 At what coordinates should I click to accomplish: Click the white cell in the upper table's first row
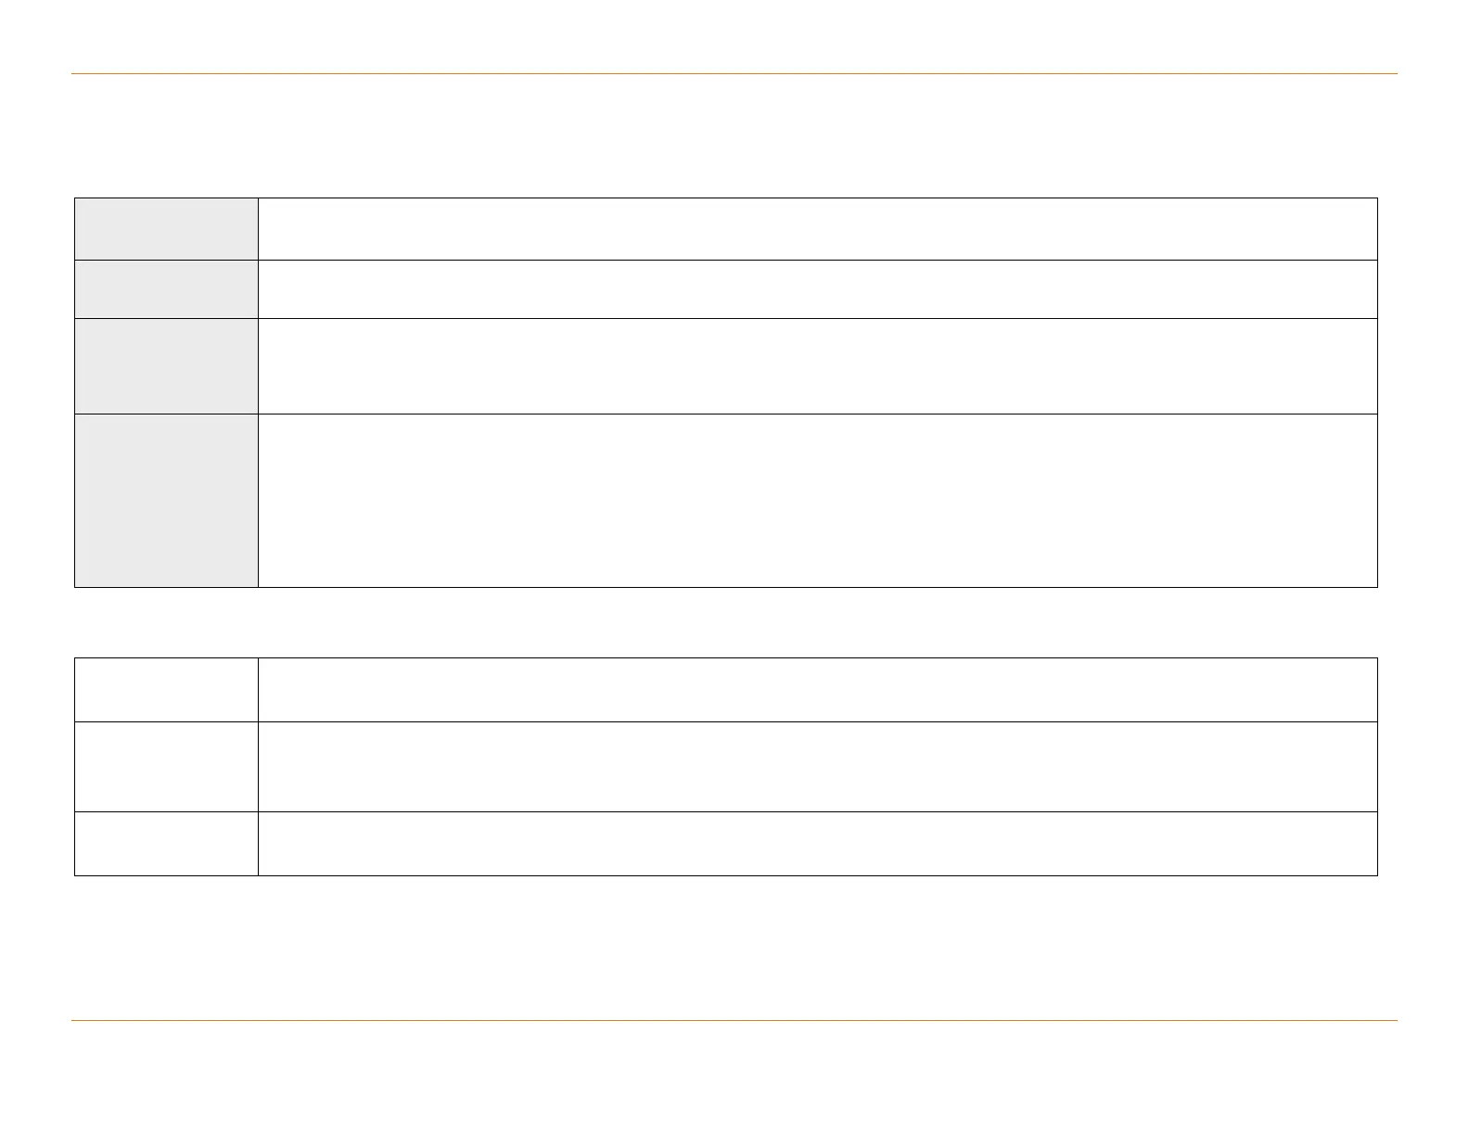click(817, 228)
